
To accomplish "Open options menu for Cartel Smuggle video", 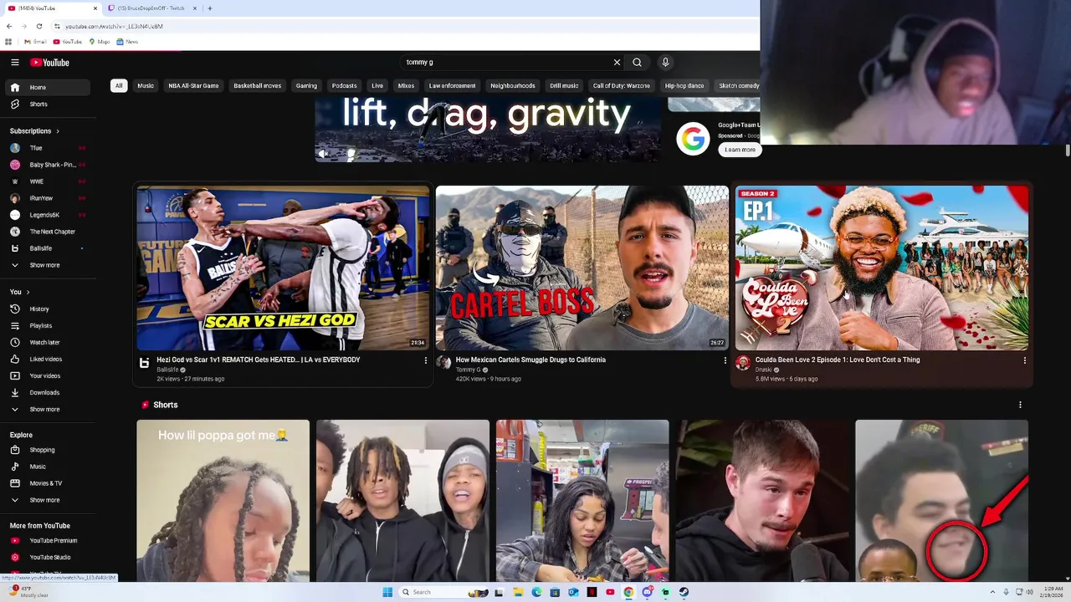I will click(725, 360).
